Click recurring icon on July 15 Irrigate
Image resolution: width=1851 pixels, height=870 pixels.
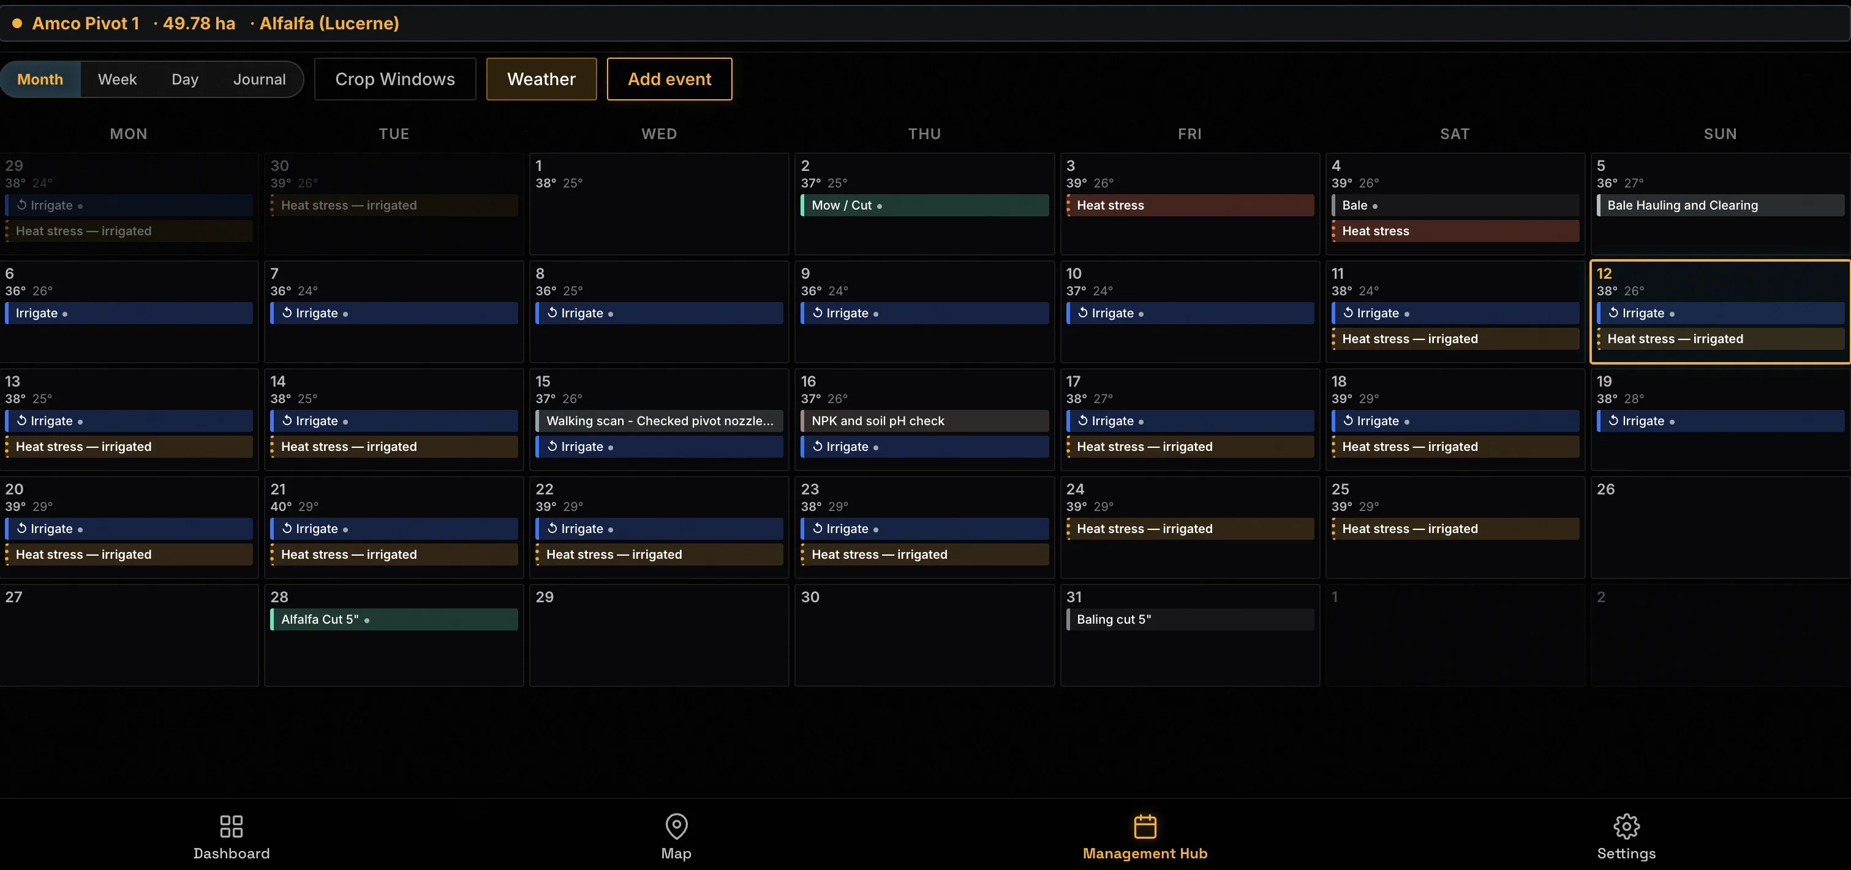(552, 447)
